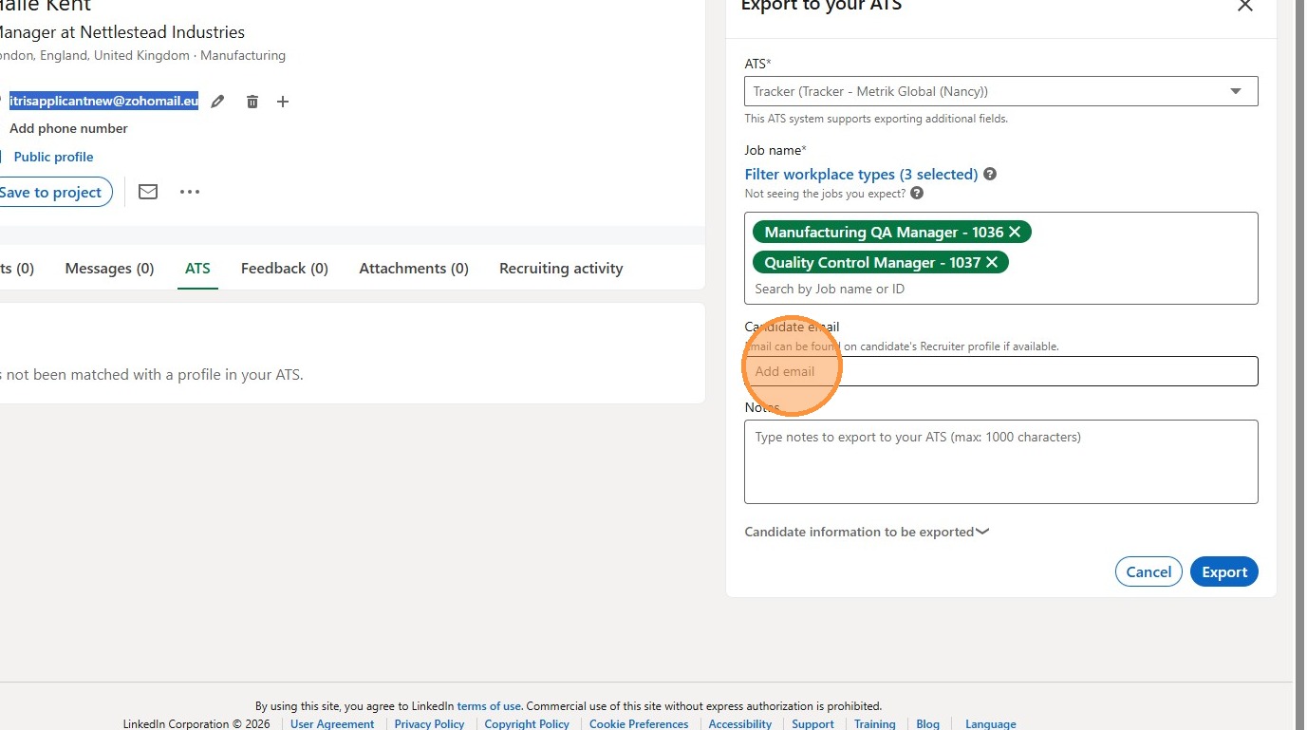Viewport: 1307px width, 730px height.
Task: Select the ATS tab
Action: [197, 269]
